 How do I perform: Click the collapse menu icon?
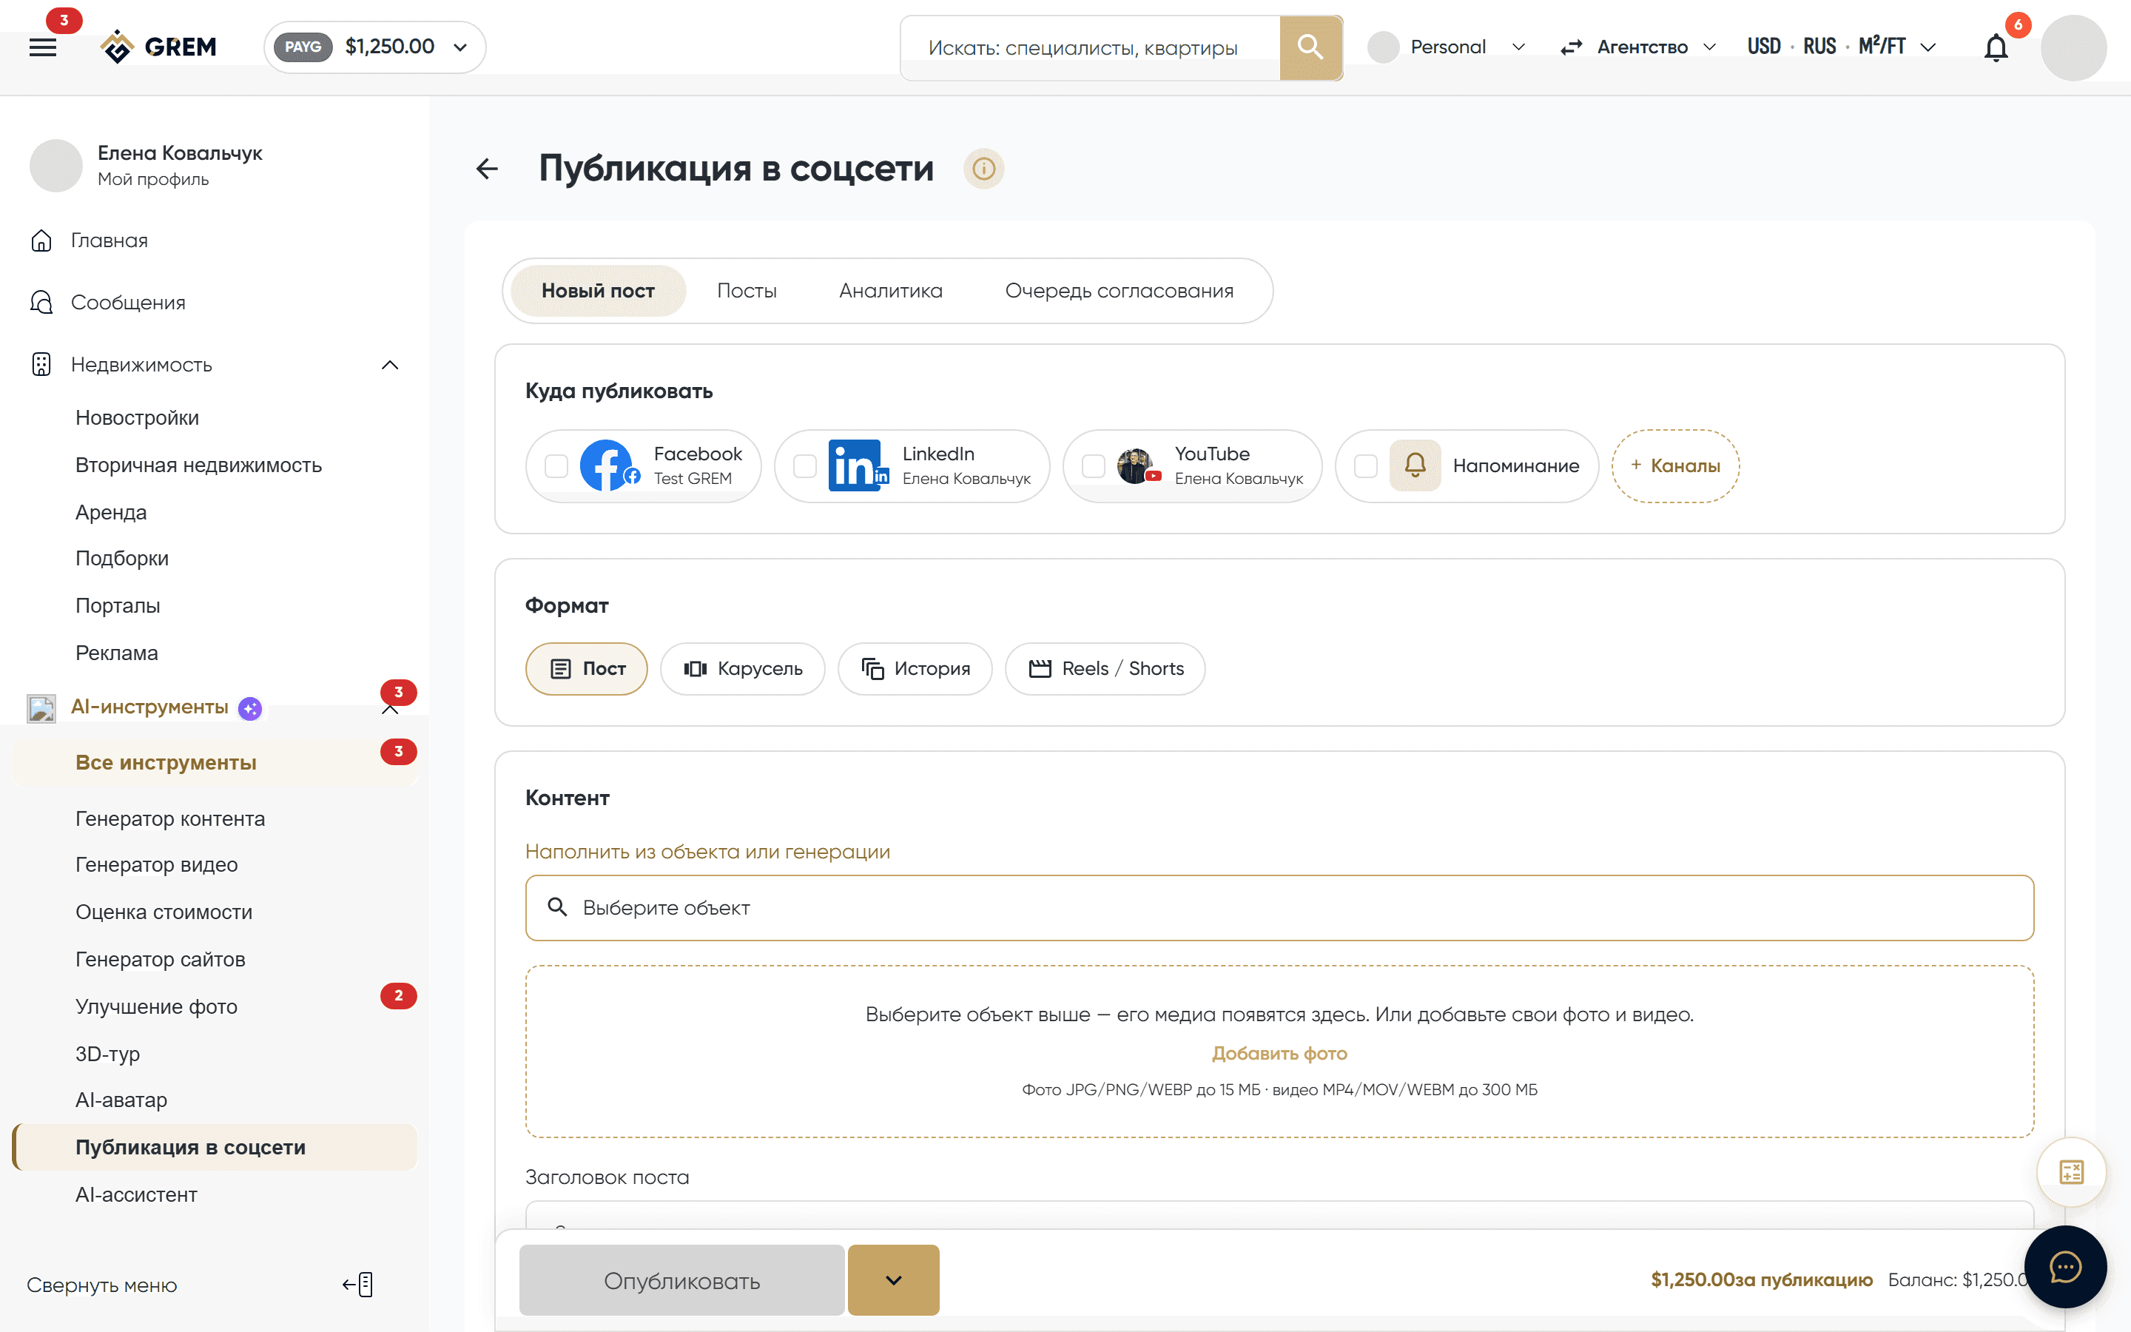click(358, 1285)
